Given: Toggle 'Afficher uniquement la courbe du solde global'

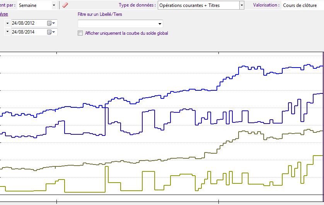Looking at the screenshot, I should (x=80, y=33).
